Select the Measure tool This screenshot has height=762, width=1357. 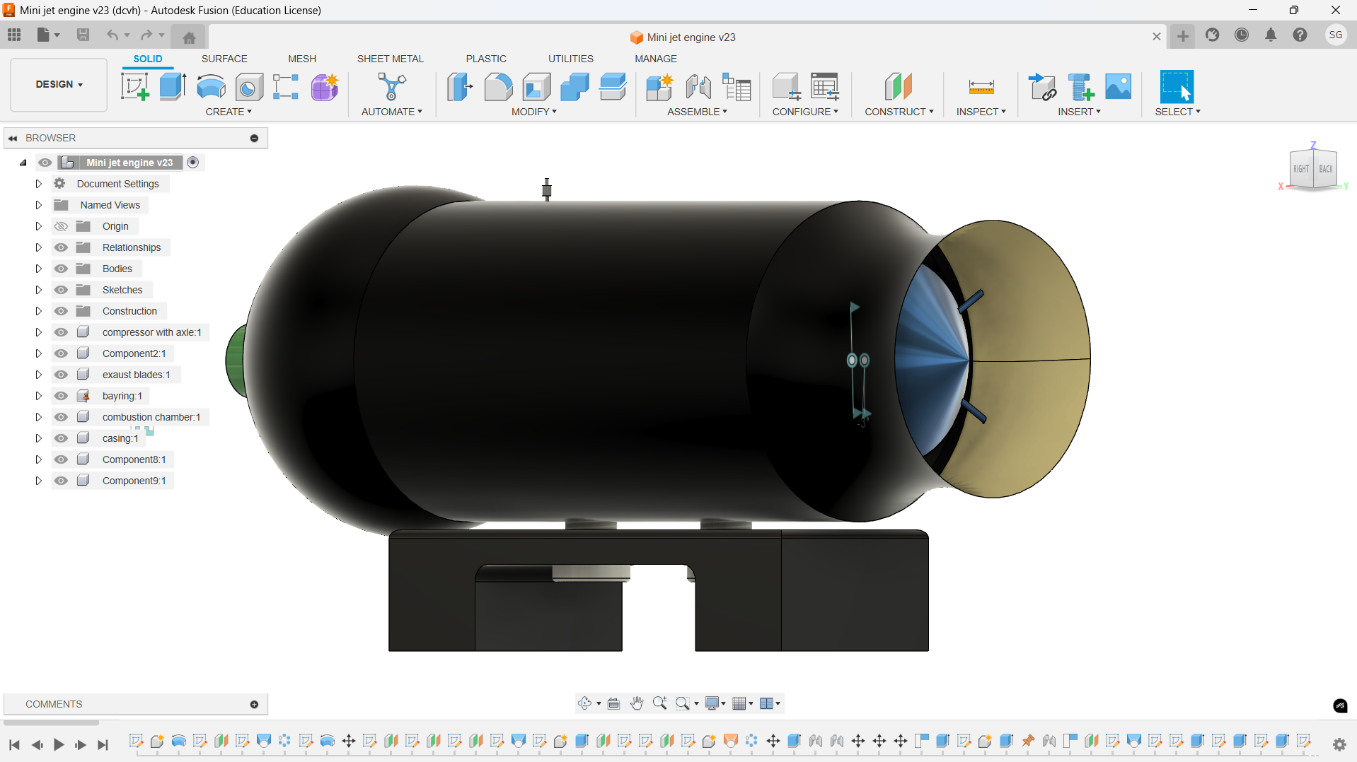tap(981, 87)
